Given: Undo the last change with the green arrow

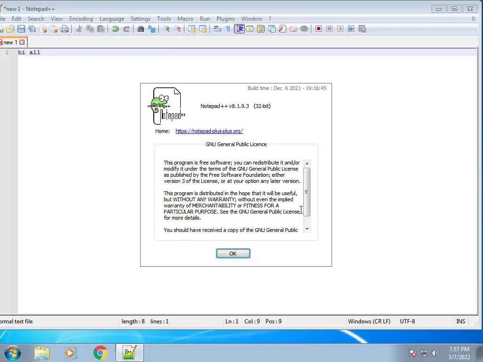Looking at the screenshot, I should click(116, 29).
